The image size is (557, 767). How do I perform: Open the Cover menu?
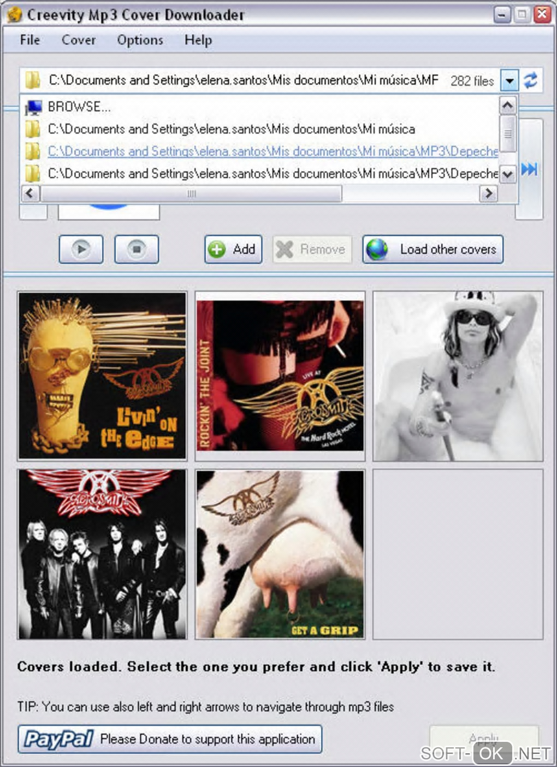pyautogui.click(x=79, y=40)
